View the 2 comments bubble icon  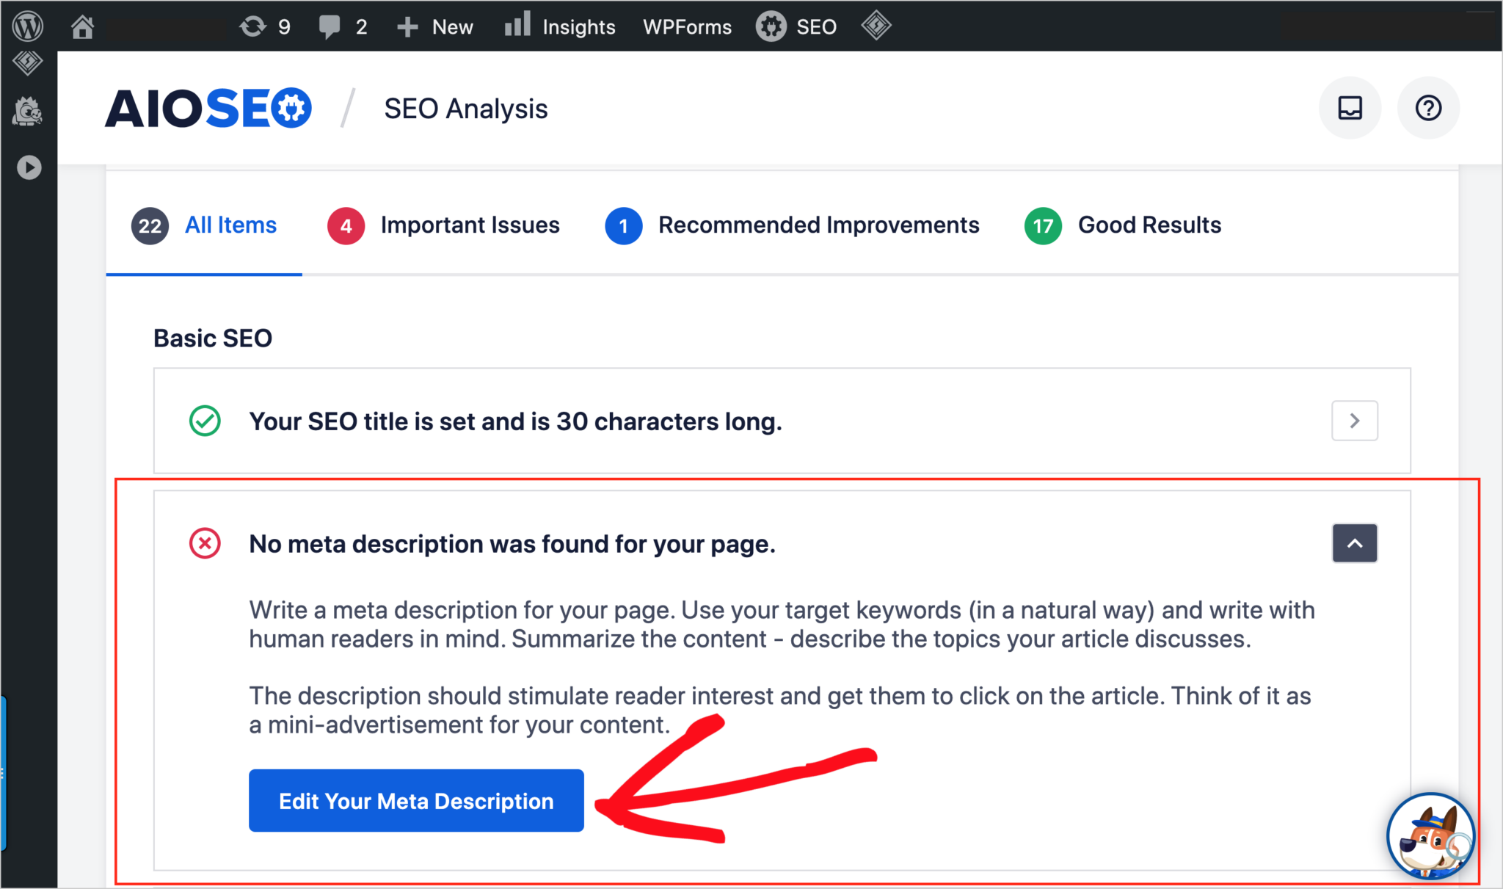[343, 26]
